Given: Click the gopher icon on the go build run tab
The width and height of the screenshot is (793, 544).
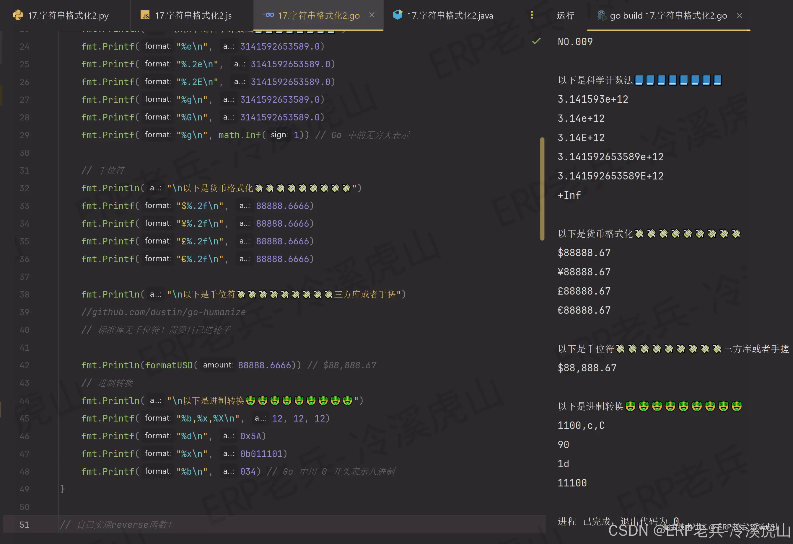Looking at the screenshot, I should [601, 15].
